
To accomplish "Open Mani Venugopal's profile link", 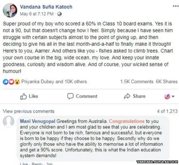I will click(38, 122).
